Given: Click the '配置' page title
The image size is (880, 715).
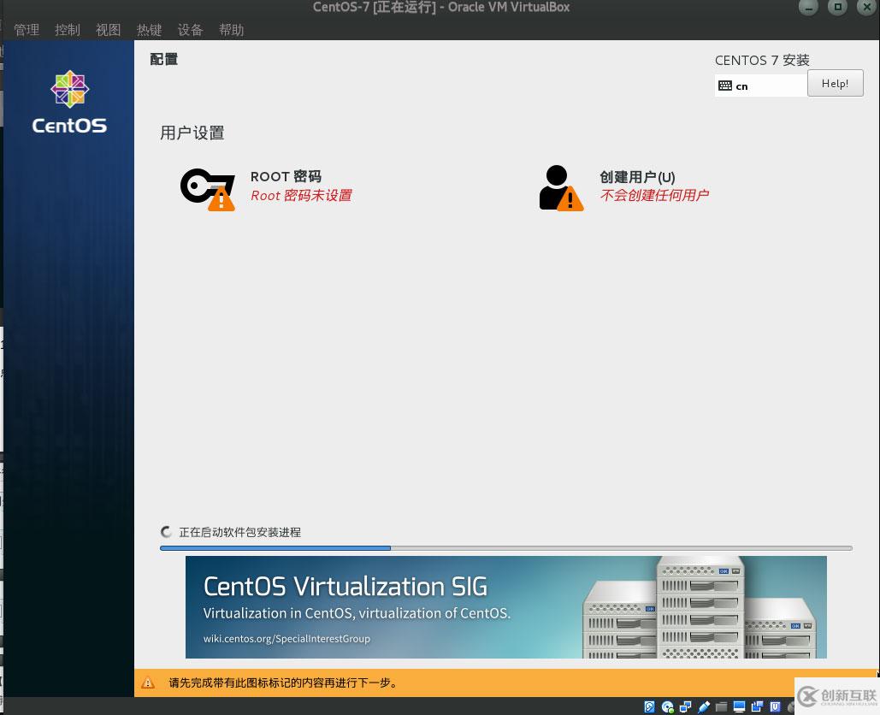Looking at the screenshot, I should coord(164,59).
